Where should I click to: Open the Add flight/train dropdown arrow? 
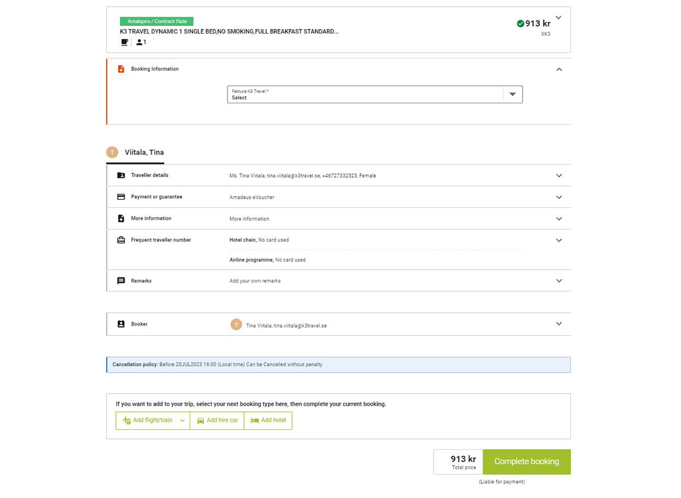point(182,421)
